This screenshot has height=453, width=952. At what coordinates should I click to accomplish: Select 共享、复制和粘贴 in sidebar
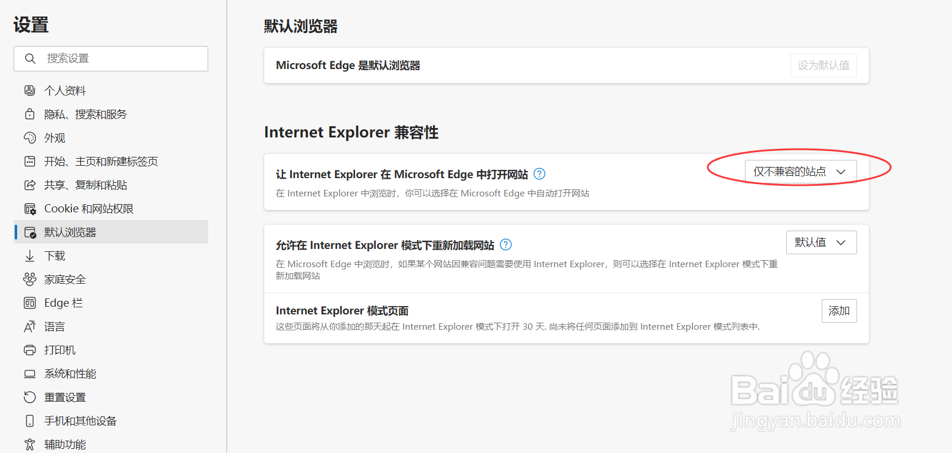pos(111,185)
